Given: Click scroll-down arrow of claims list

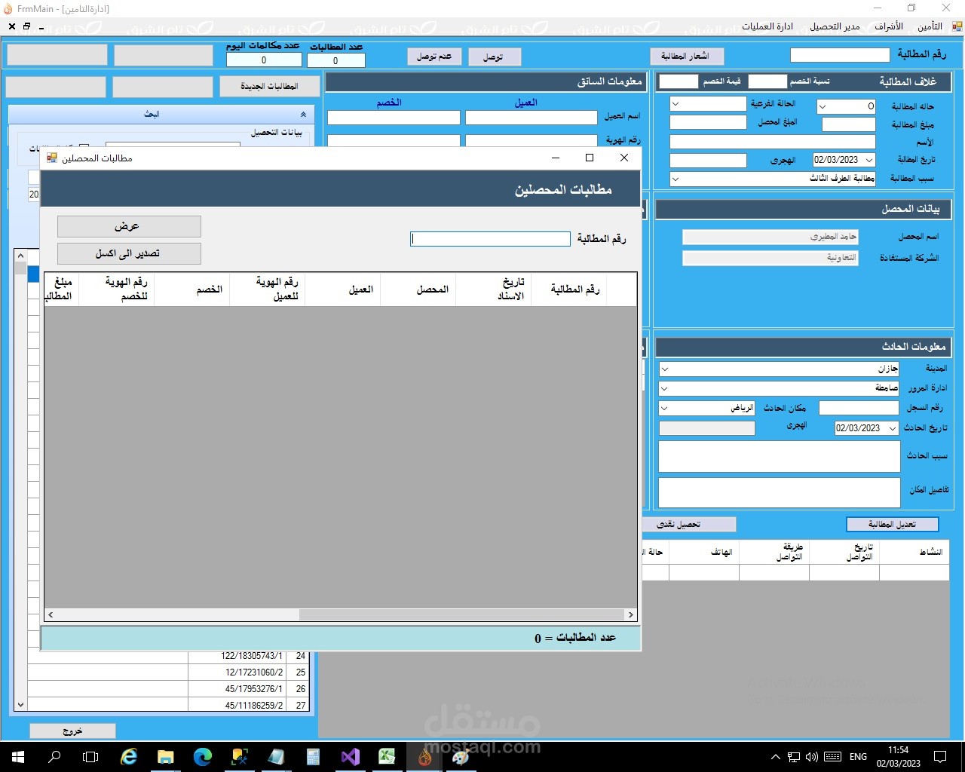Looking at the screenshot, I should tap(20, 705).
